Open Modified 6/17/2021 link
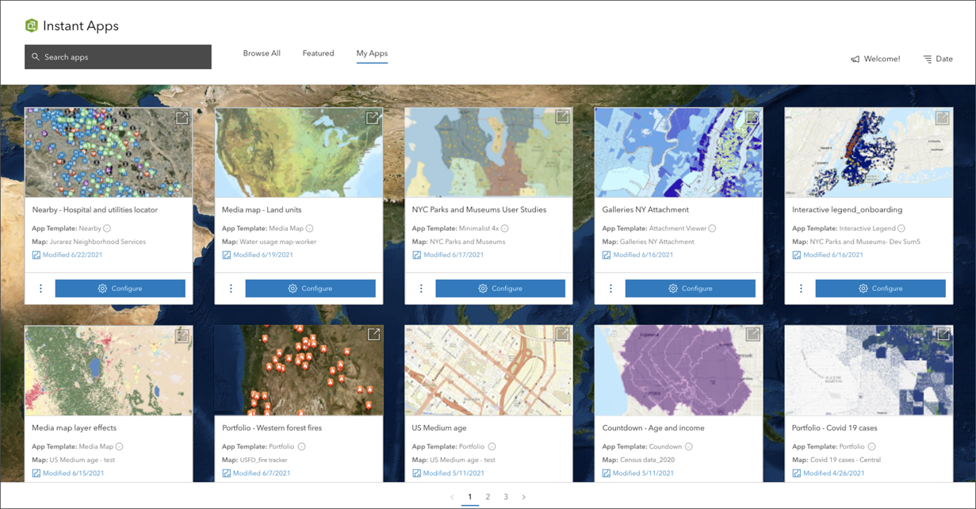976x509 pixels. (447, 255)
